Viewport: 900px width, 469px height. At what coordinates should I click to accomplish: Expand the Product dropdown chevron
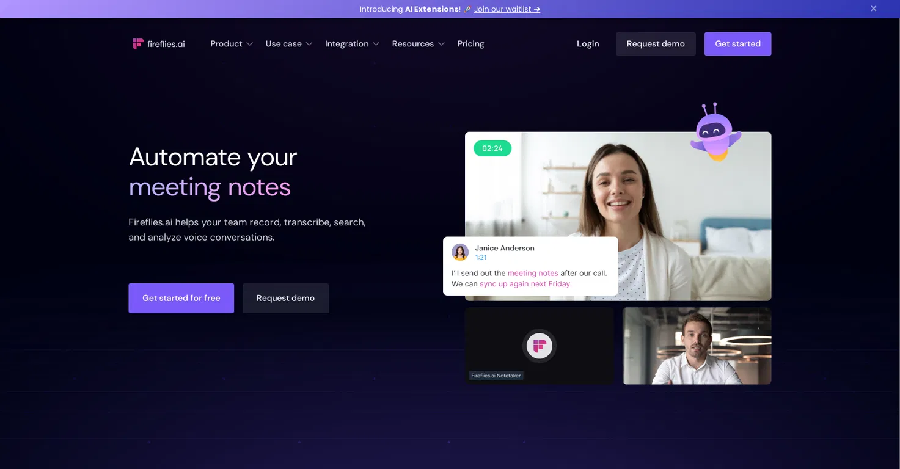(x=250, y=44)
